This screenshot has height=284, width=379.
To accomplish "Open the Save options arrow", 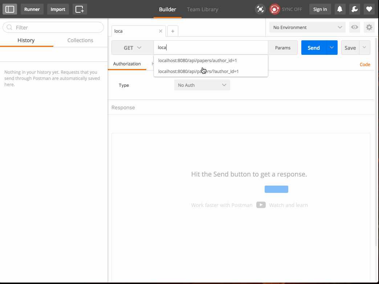I will 364,48.
